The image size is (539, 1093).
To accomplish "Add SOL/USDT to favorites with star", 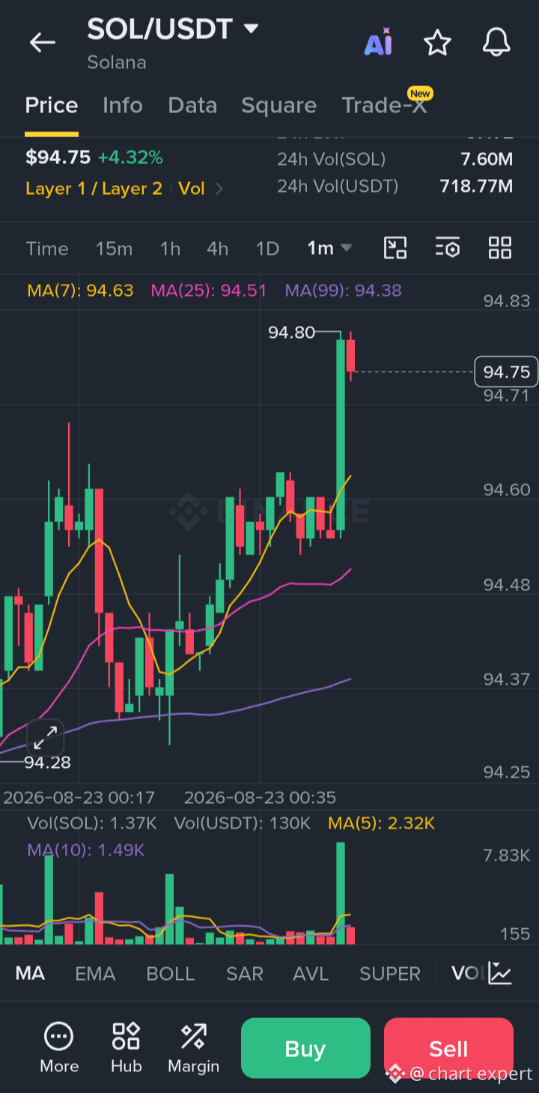I will (x=437, y=43).
